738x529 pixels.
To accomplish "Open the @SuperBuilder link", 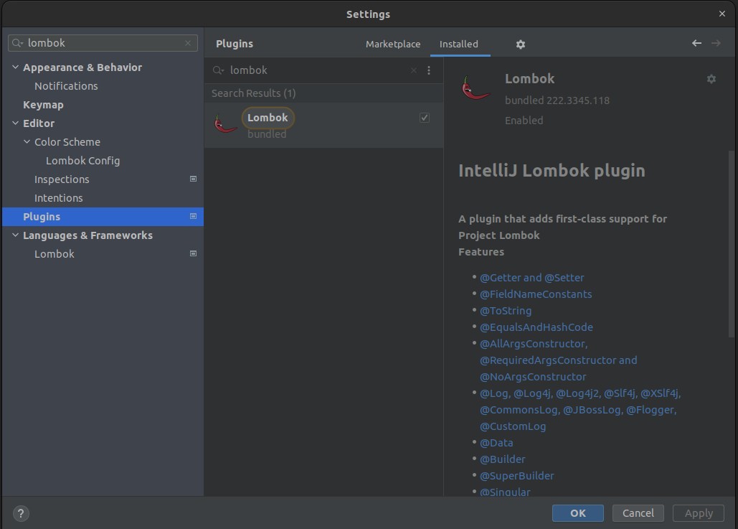I will click(x=517, y=476).
